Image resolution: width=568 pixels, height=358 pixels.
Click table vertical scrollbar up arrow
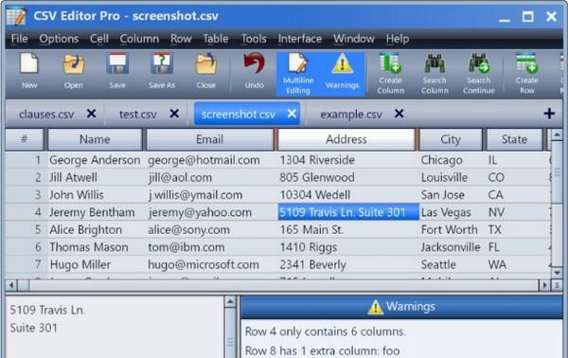(x=557, y=135)
